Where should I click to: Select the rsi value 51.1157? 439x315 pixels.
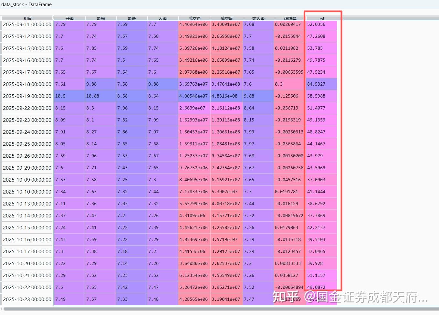(321, 276)
